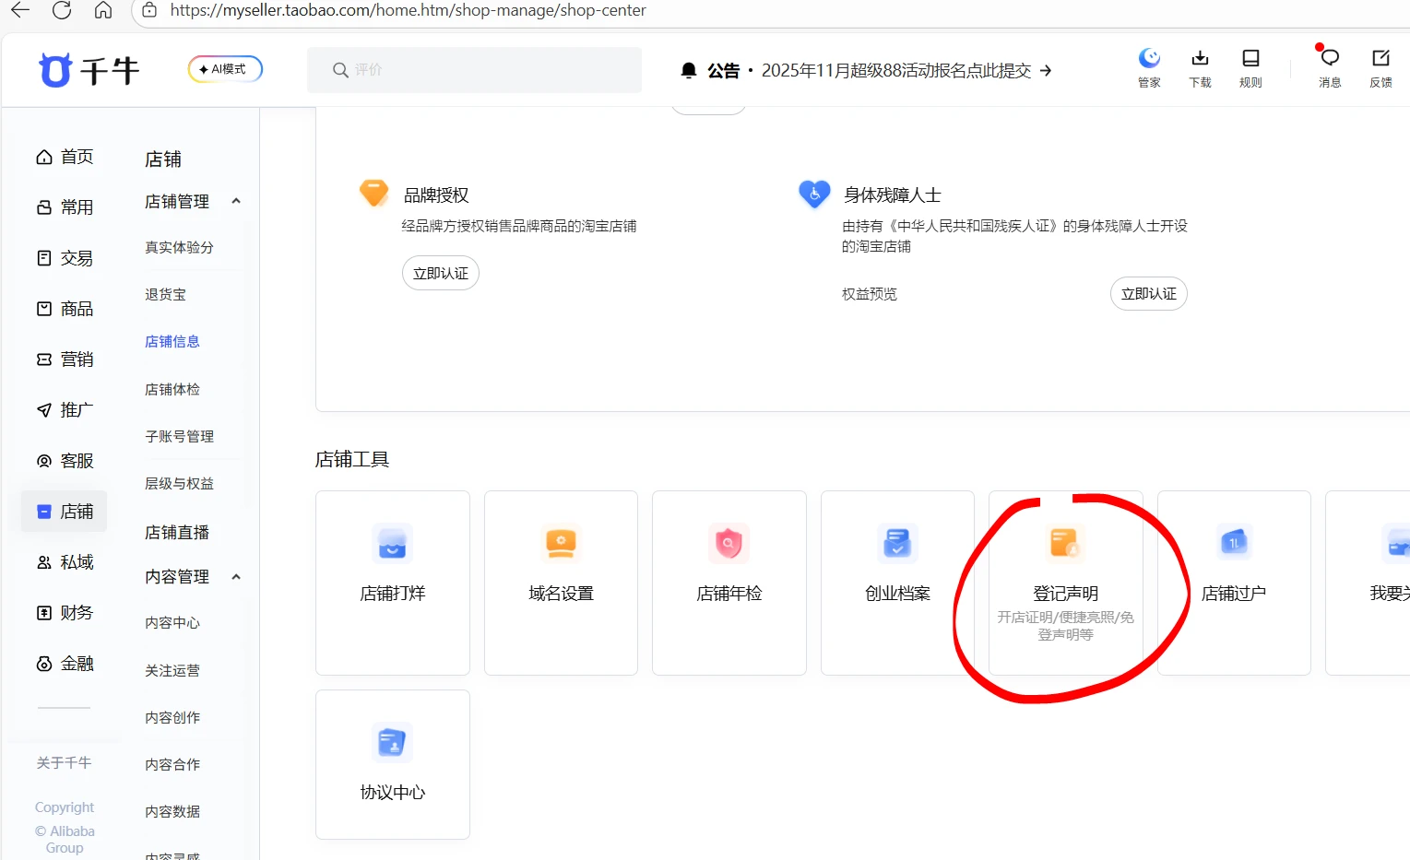Open the 管家 assistant icon
Viewport: 1410px width, 860px height.
[1149, 67]
